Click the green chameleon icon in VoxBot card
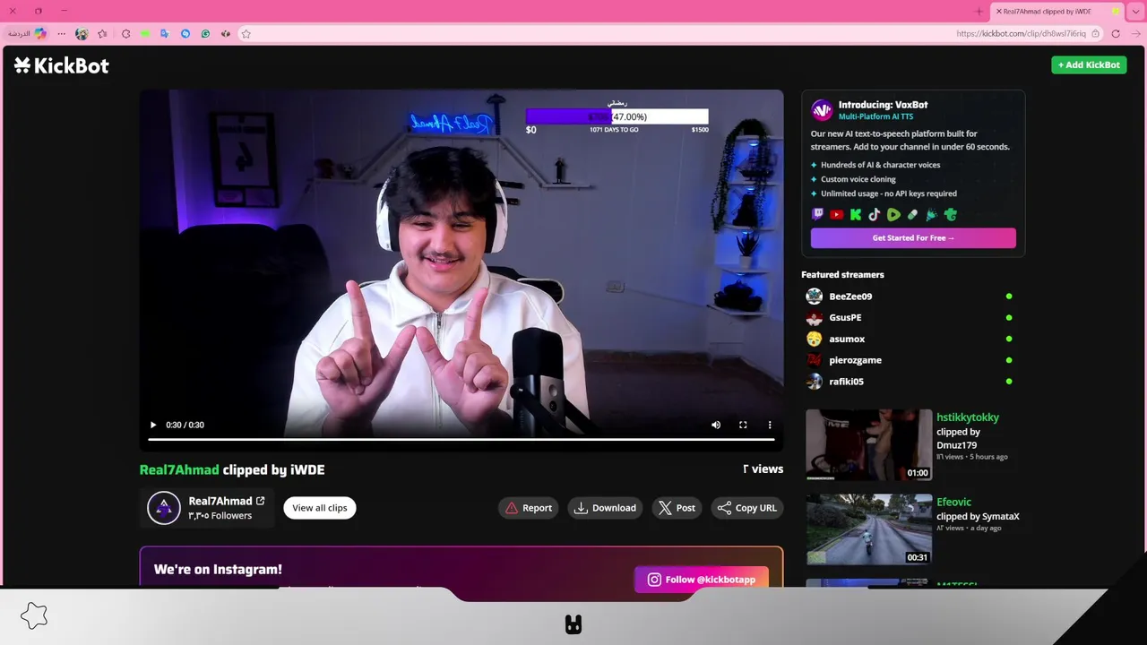 click(x=951, y=215)
